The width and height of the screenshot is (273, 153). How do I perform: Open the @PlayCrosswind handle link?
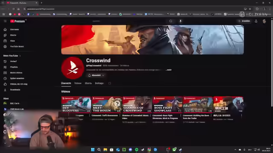(94, 65)
